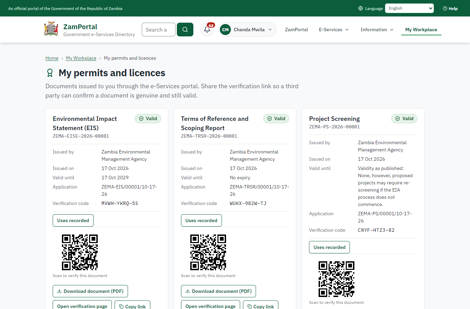Image resolution: width=470 pixels, height=309 pixels.
Task: Click the 17 Oct 2029 valid until date
Action: point(115,178)
